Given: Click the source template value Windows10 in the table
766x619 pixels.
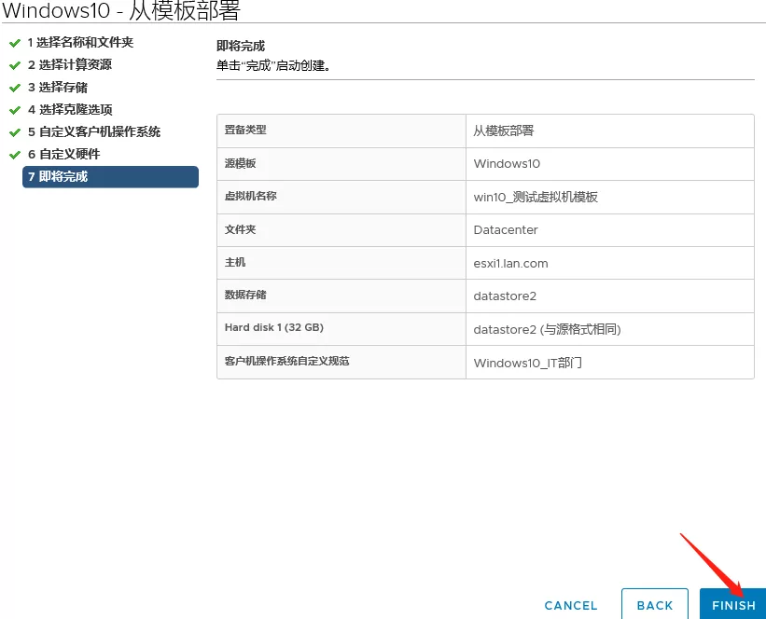Looking at the screenshot, I should point(507,164).
